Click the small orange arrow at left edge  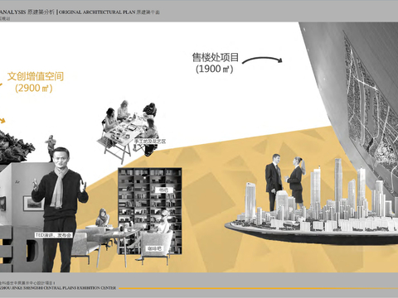(2, 120)
